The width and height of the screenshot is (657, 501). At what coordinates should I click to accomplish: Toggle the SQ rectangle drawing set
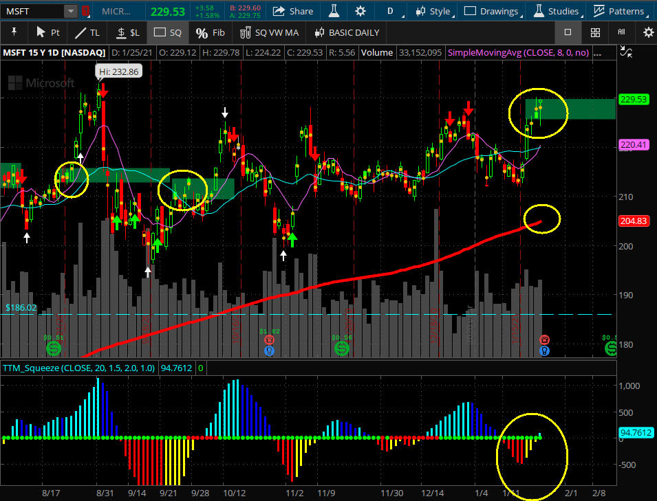tap(168, 32)
